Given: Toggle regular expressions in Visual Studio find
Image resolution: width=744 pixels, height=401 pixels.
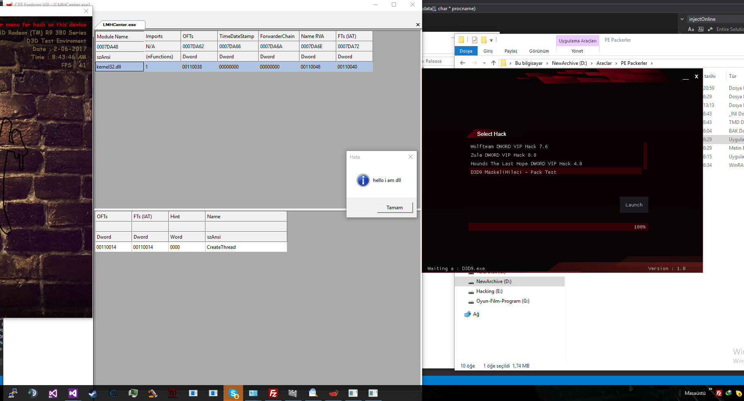Looking at the screenshot, I should tap(710, 29).
